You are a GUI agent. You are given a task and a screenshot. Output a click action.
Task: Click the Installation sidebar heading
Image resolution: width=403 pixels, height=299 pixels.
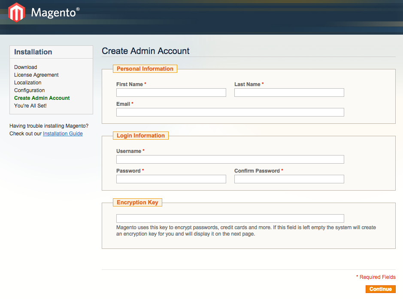tap(33, 52)
